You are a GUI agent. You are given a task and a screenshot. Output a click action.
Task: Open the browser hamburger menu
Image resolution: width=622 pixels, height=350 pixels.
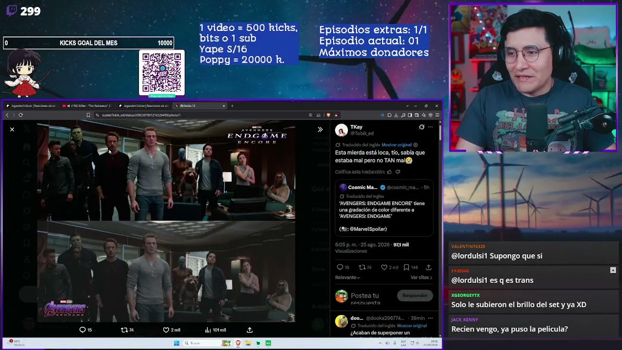coord(437,115)
